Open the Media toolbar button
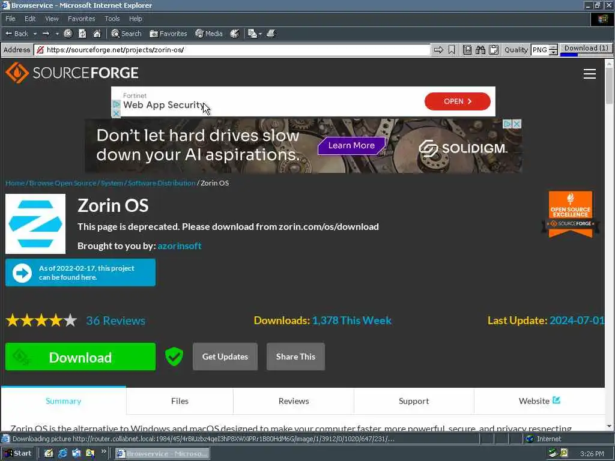 pos(209,34)
